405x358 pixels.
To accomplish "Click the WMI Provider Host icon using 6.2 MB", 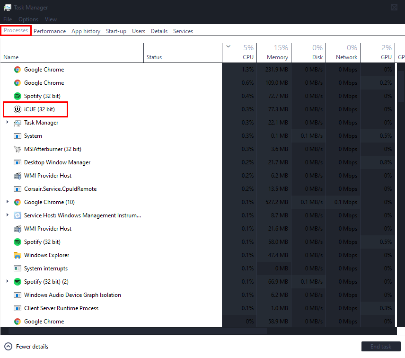I will (x=18, y=176).
